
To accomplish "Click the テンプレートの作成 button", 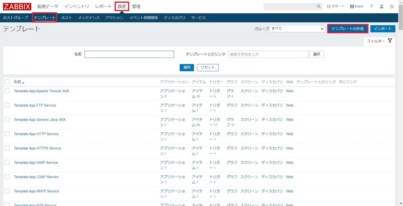I will [x=348, y=29].
